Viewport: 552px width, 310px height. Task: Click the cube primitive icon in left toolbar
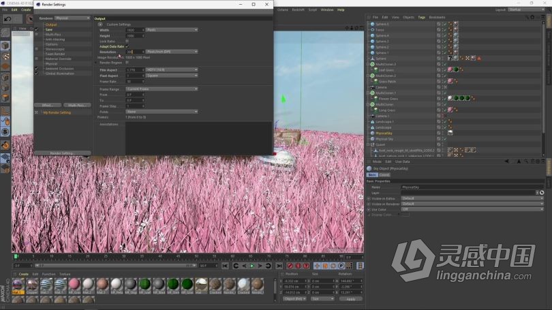5,46
